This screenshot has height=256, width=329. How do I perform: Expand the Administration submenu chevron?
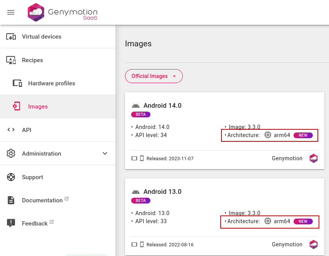click(105, 154)
